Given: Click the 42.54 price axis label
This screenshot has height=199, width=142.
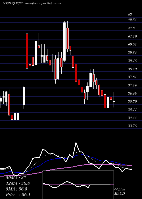Looking at the screenshot, I should pyautogui.click(x=132, y=20).
